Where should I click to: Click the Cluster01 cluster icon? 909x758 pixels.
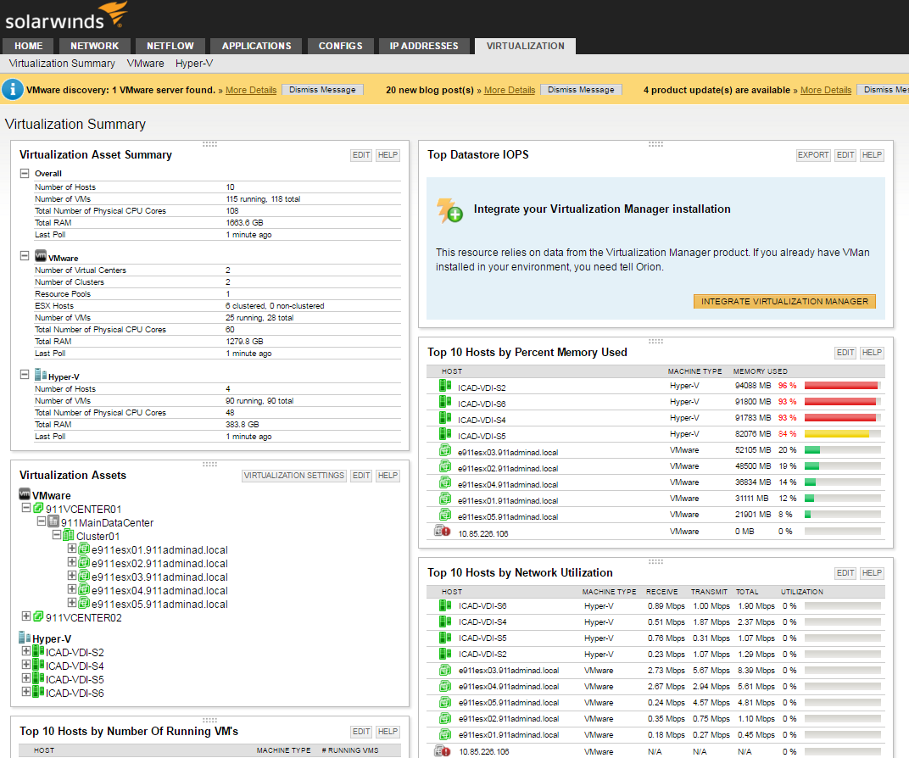click(x=69, y=536)
